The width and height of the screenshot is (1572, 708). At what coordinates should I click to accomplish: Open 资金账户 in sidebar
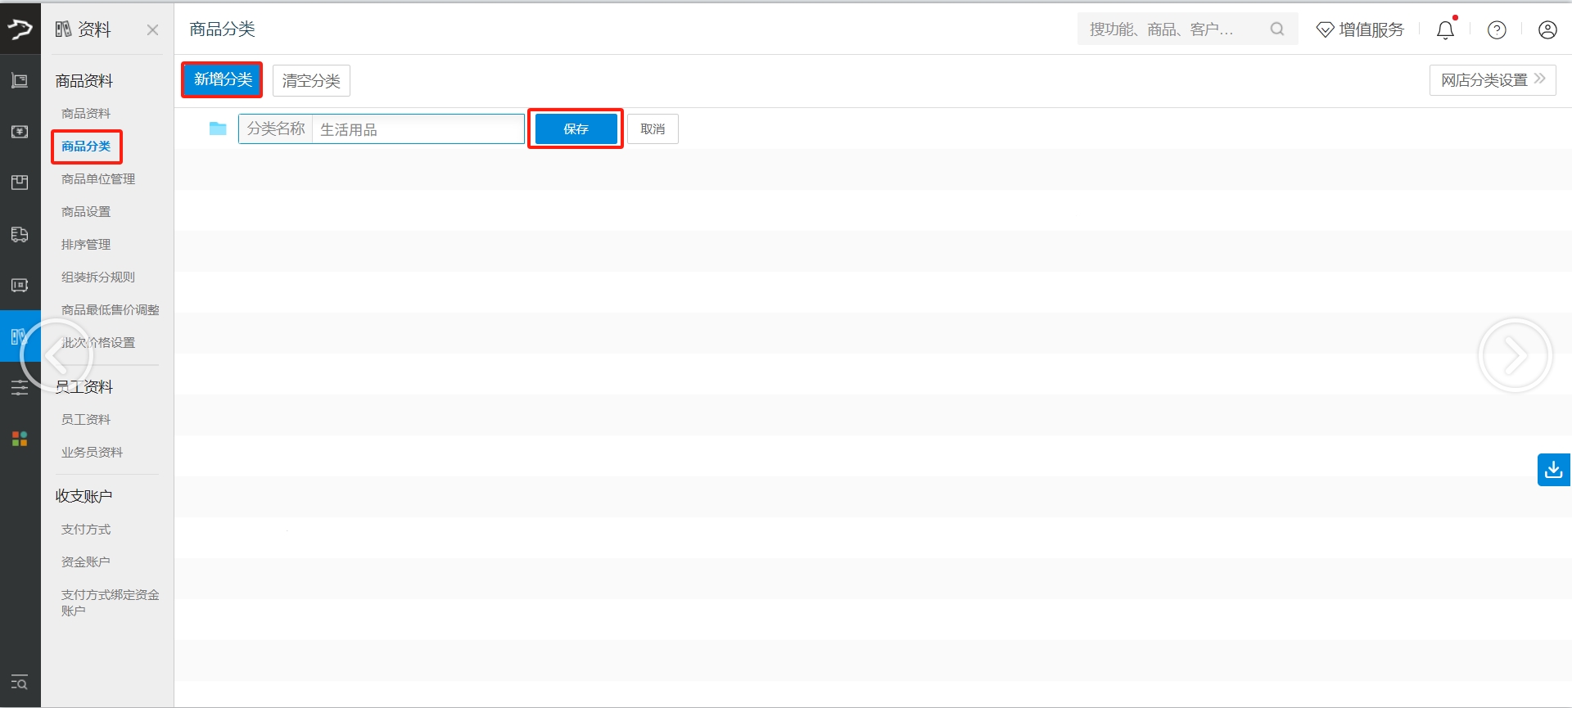[85, 562]
